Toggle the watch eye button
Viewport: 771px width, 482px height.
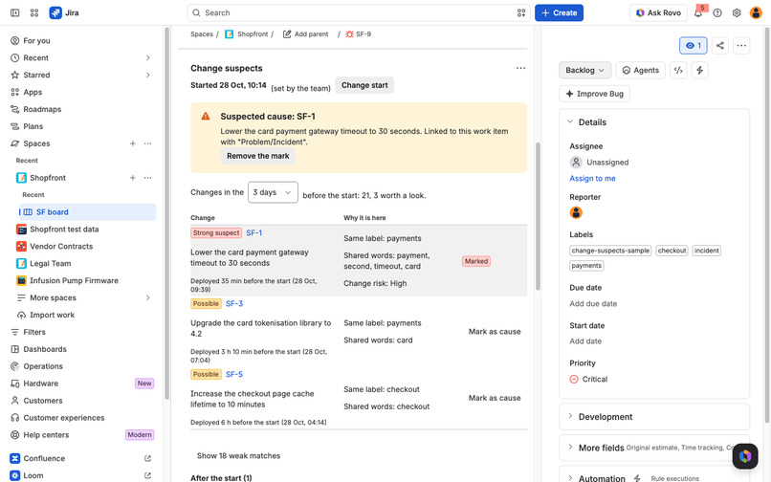click(694, 46)
